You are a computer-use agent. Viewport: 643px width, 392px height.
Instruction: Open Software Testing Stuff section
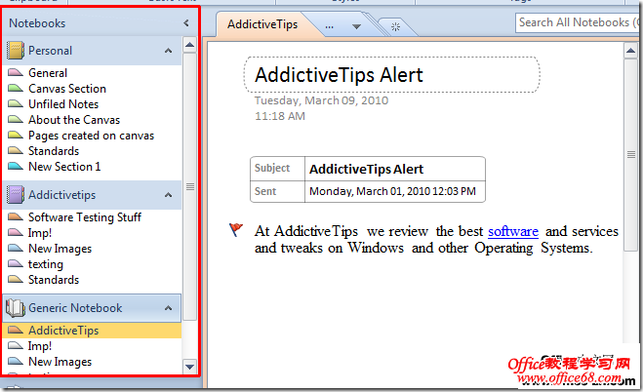point(85,217)
